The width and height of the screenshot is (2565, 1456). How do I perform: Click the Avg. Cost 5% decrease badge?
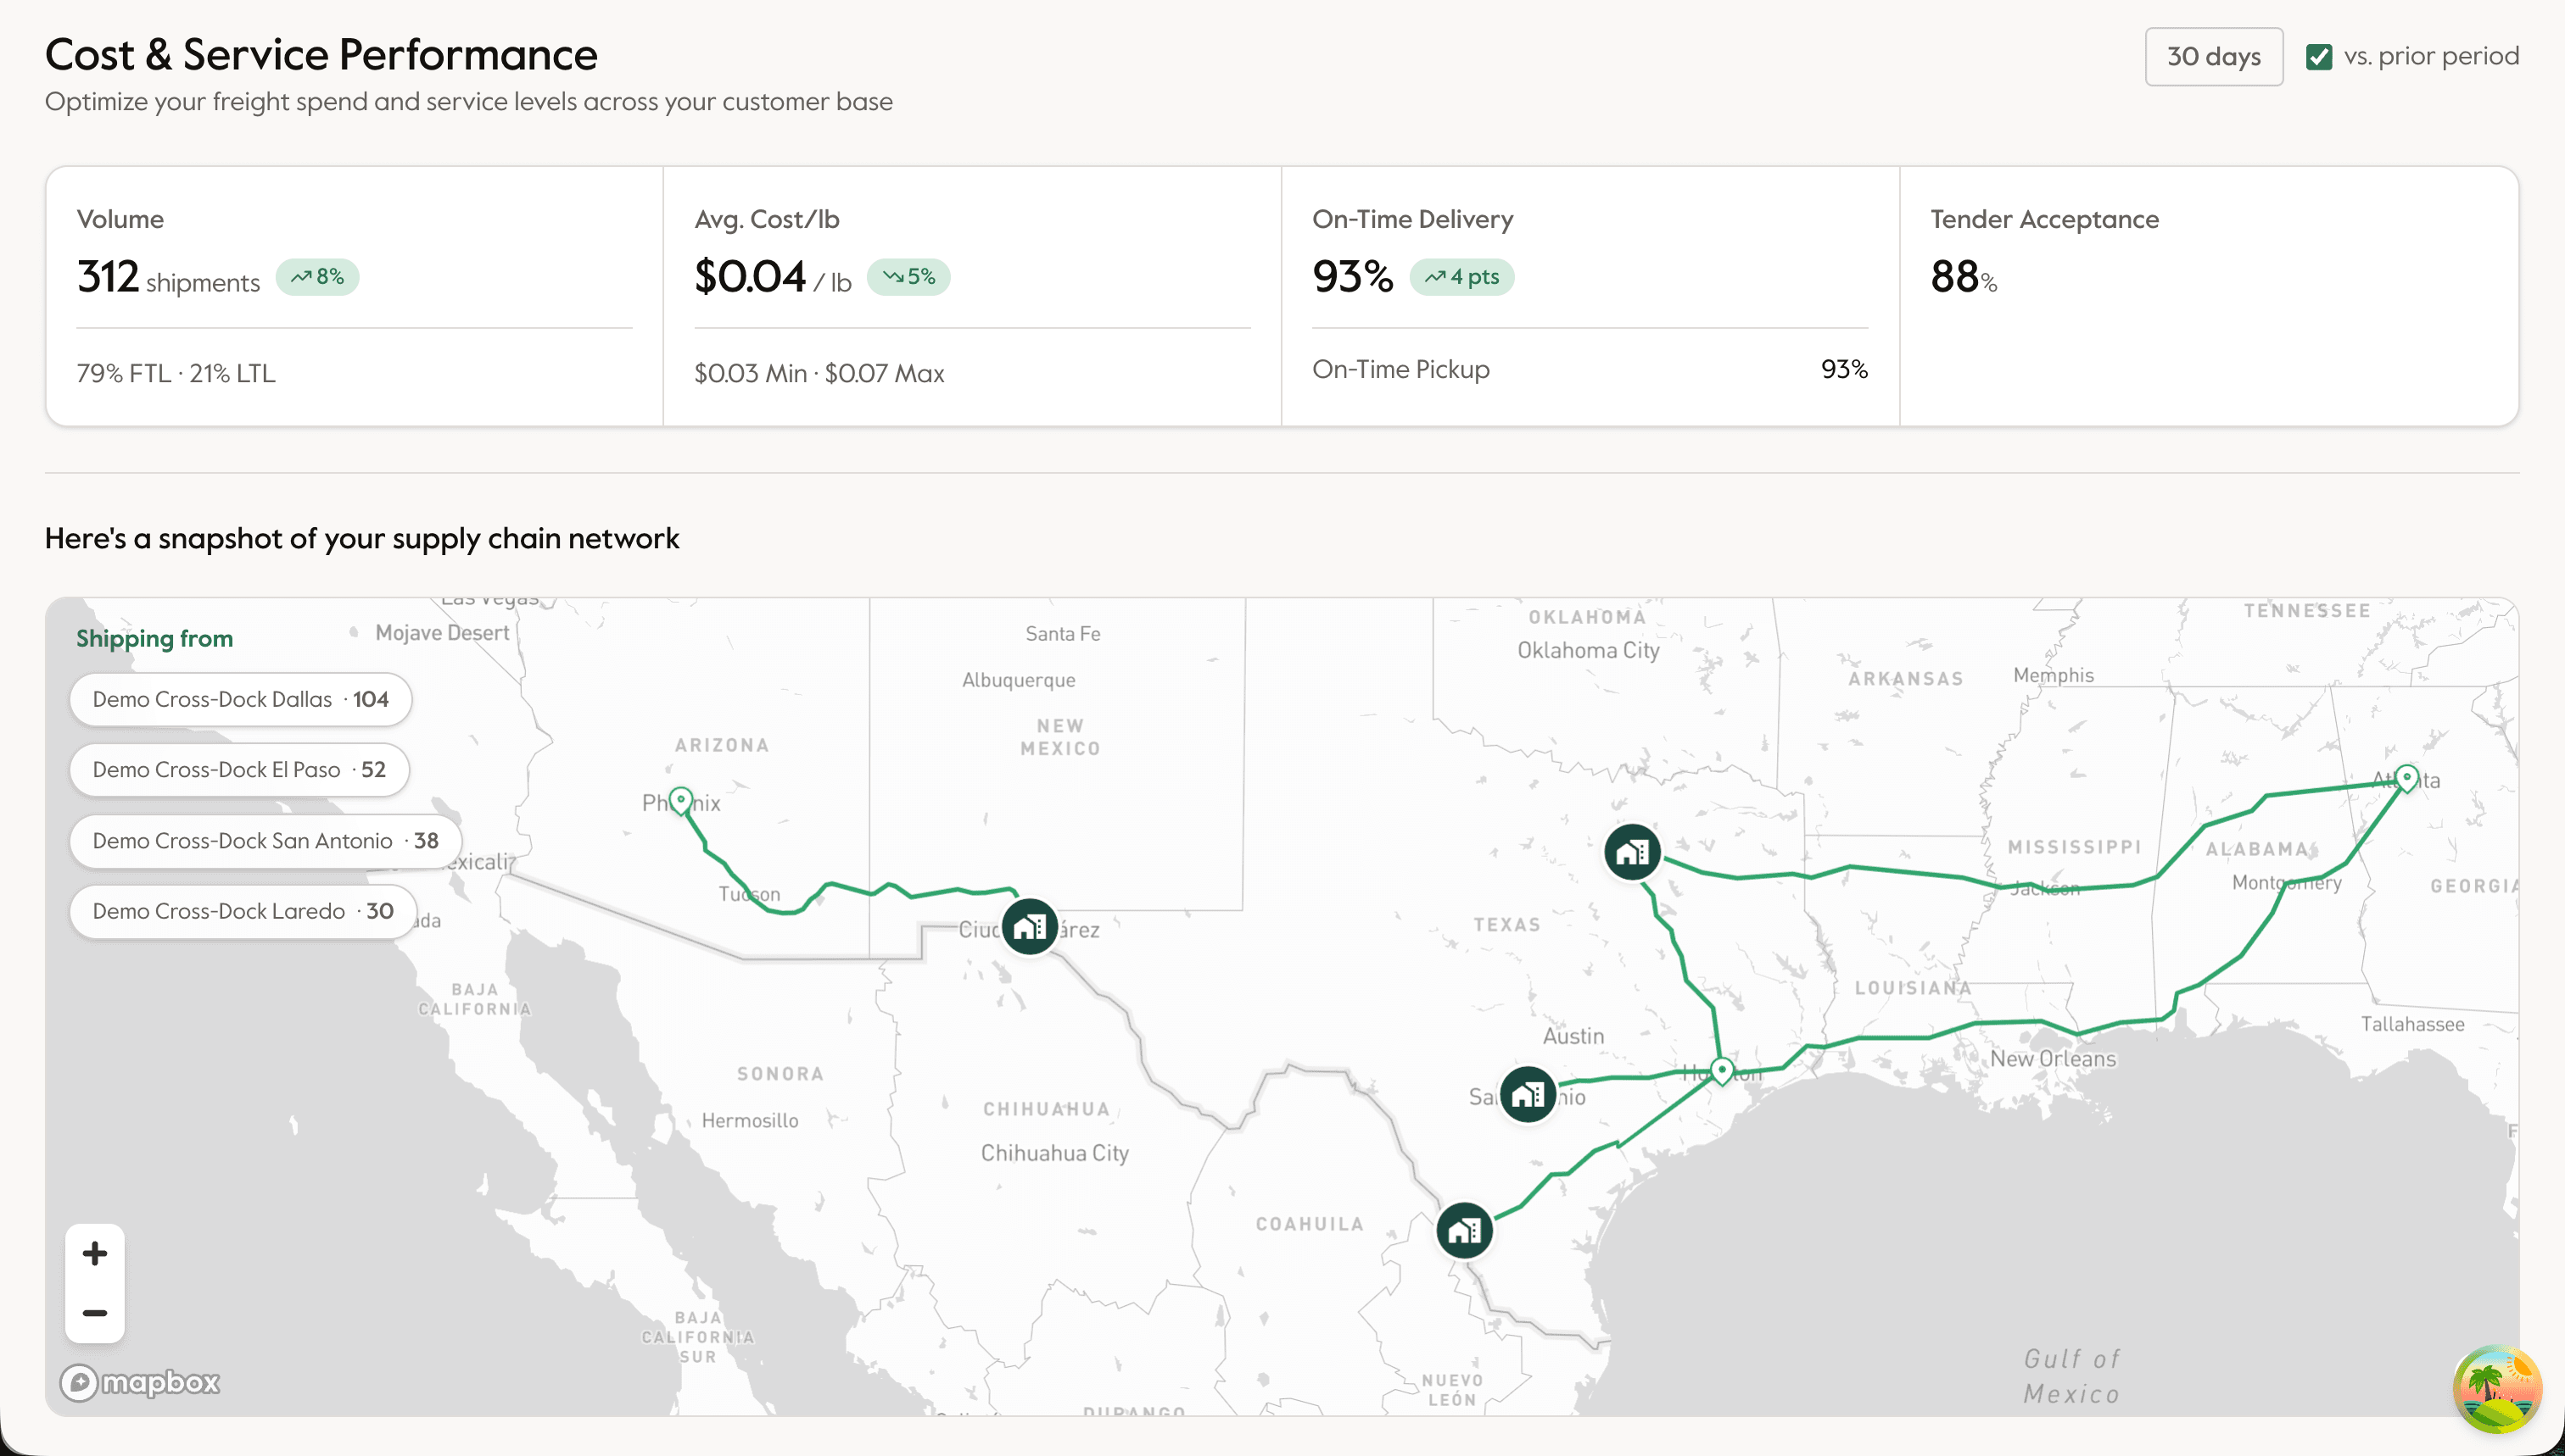click(x=908, y=277)
